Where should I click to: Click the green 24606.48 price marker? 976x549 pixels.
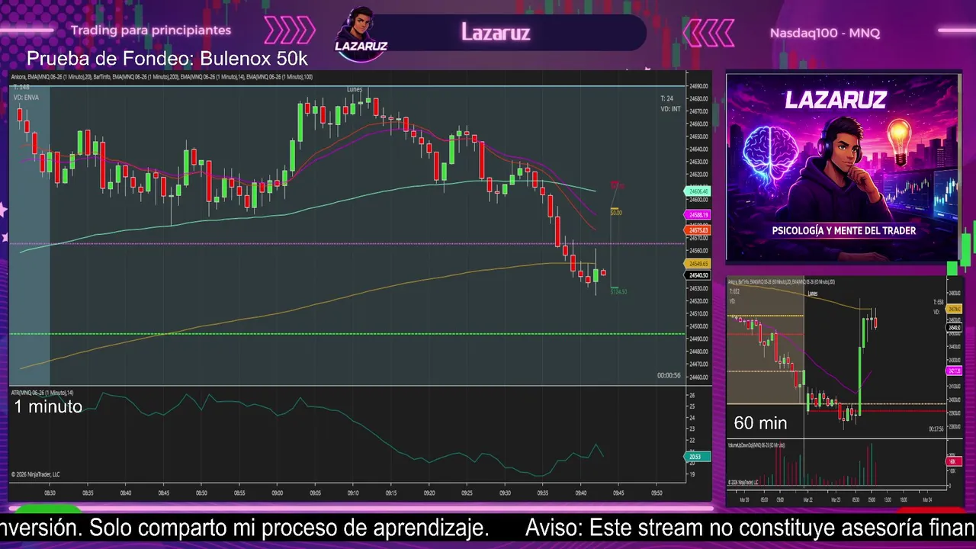click(x=698, y=191)
